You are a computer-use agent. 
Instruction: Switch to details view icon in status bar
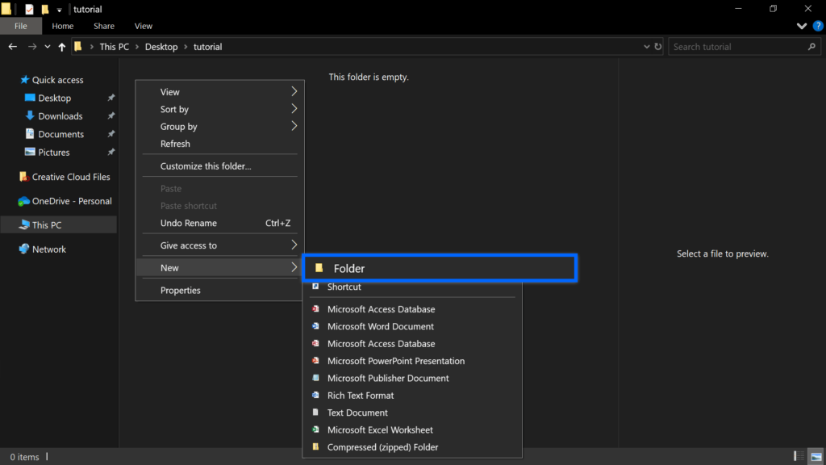799,457
